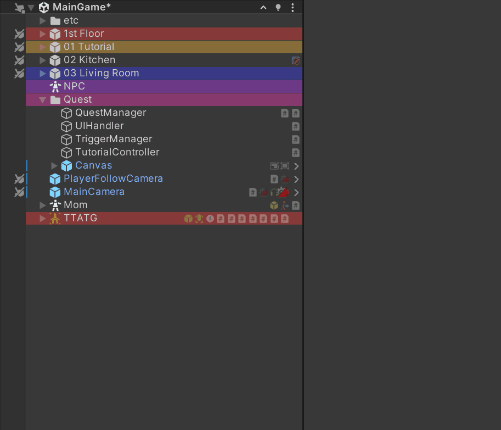
Task: Select the QuestManager object
Action: 110,113
